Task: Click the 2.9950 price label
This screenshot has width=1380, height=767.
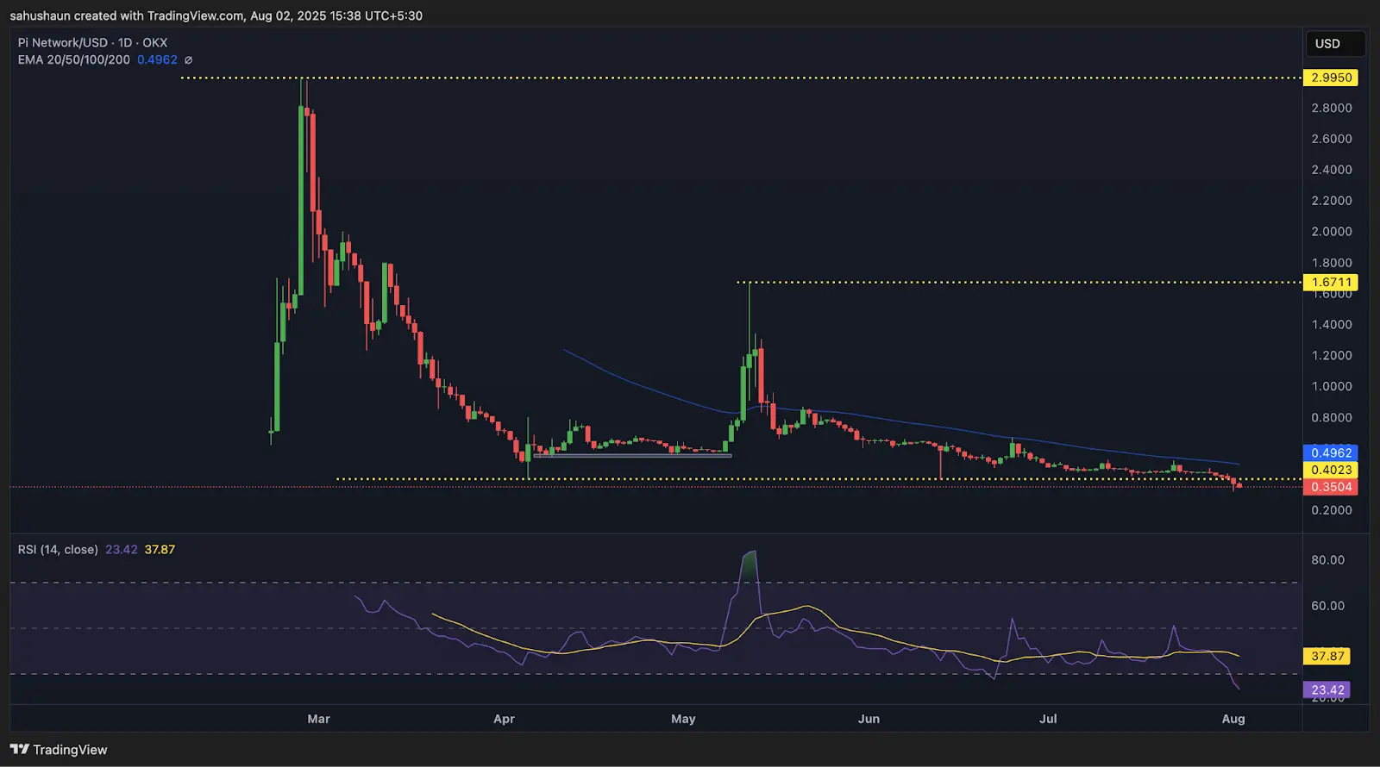Action: [x=1331, y=78]
